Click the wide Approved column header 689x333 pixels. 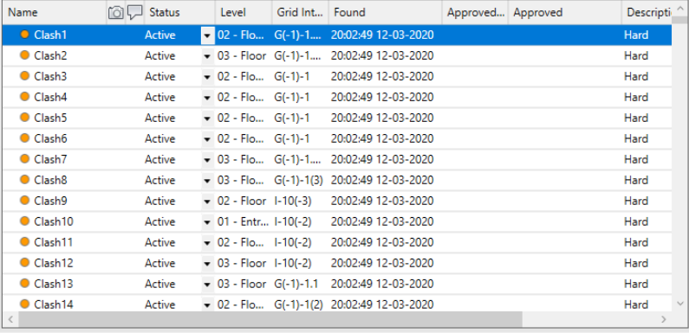point(565,12)
